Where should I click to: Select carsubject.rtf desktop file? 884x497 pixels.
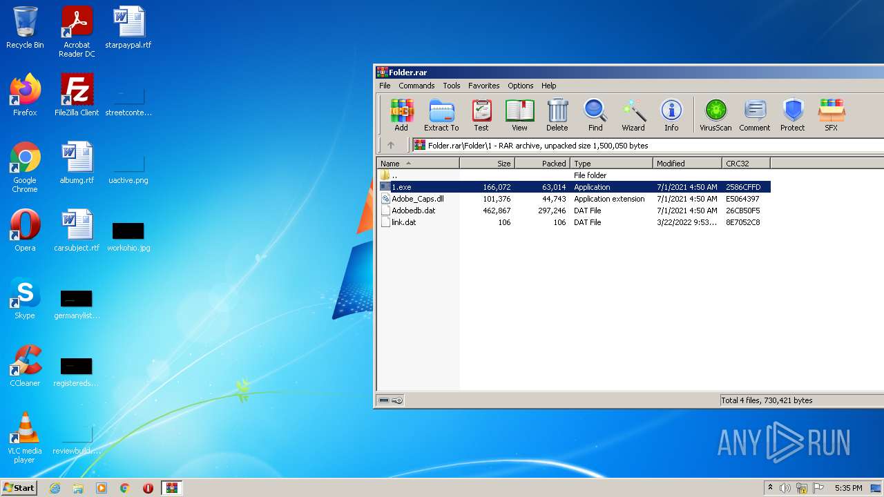pos(77,231)
